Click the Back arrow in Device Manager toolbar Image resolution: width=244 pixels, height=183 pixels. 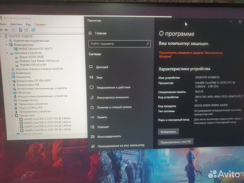[x=1, y=30]
